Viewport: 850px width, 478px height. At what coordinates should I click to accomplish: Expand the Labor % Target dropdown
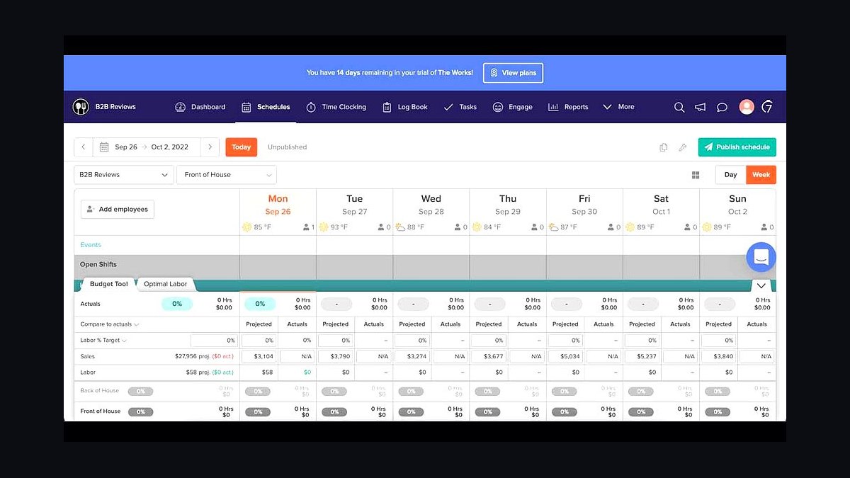tap(103, 341)
